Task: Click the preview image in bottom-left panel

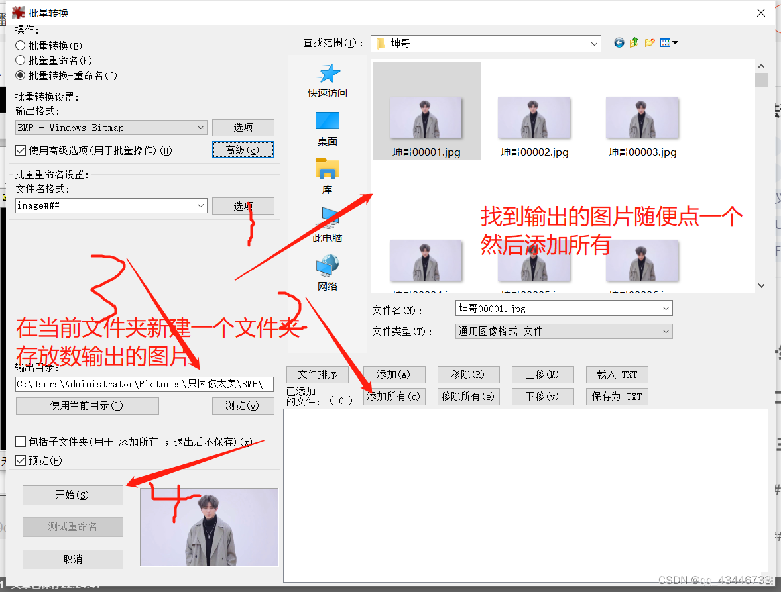Action: (210, 527)
